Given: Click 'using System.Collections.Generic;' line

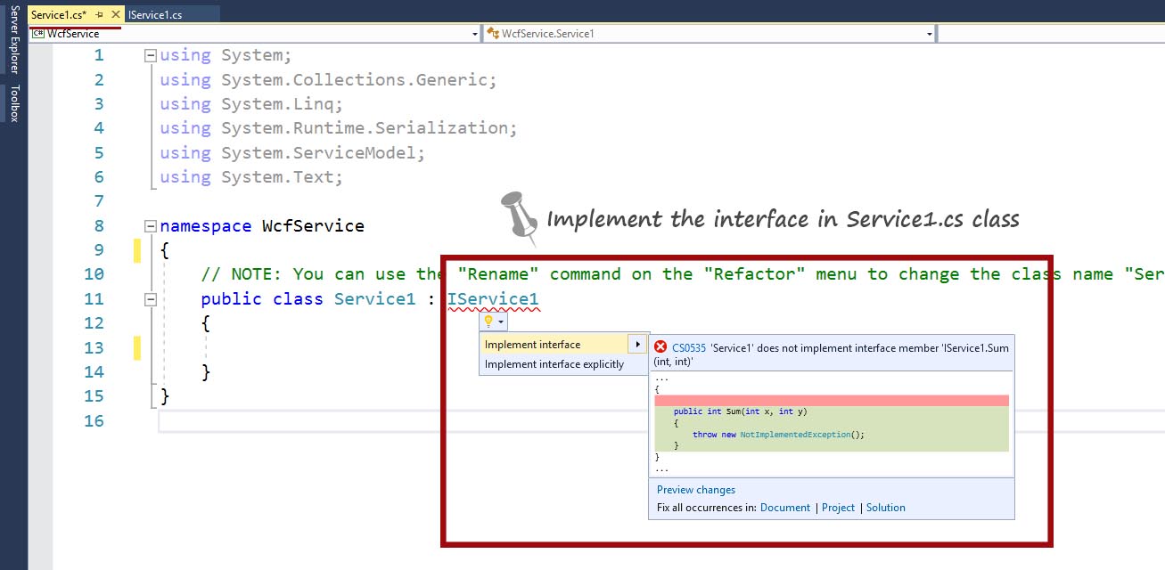Looking at the screenshot, I should click(x=328, y=80).
